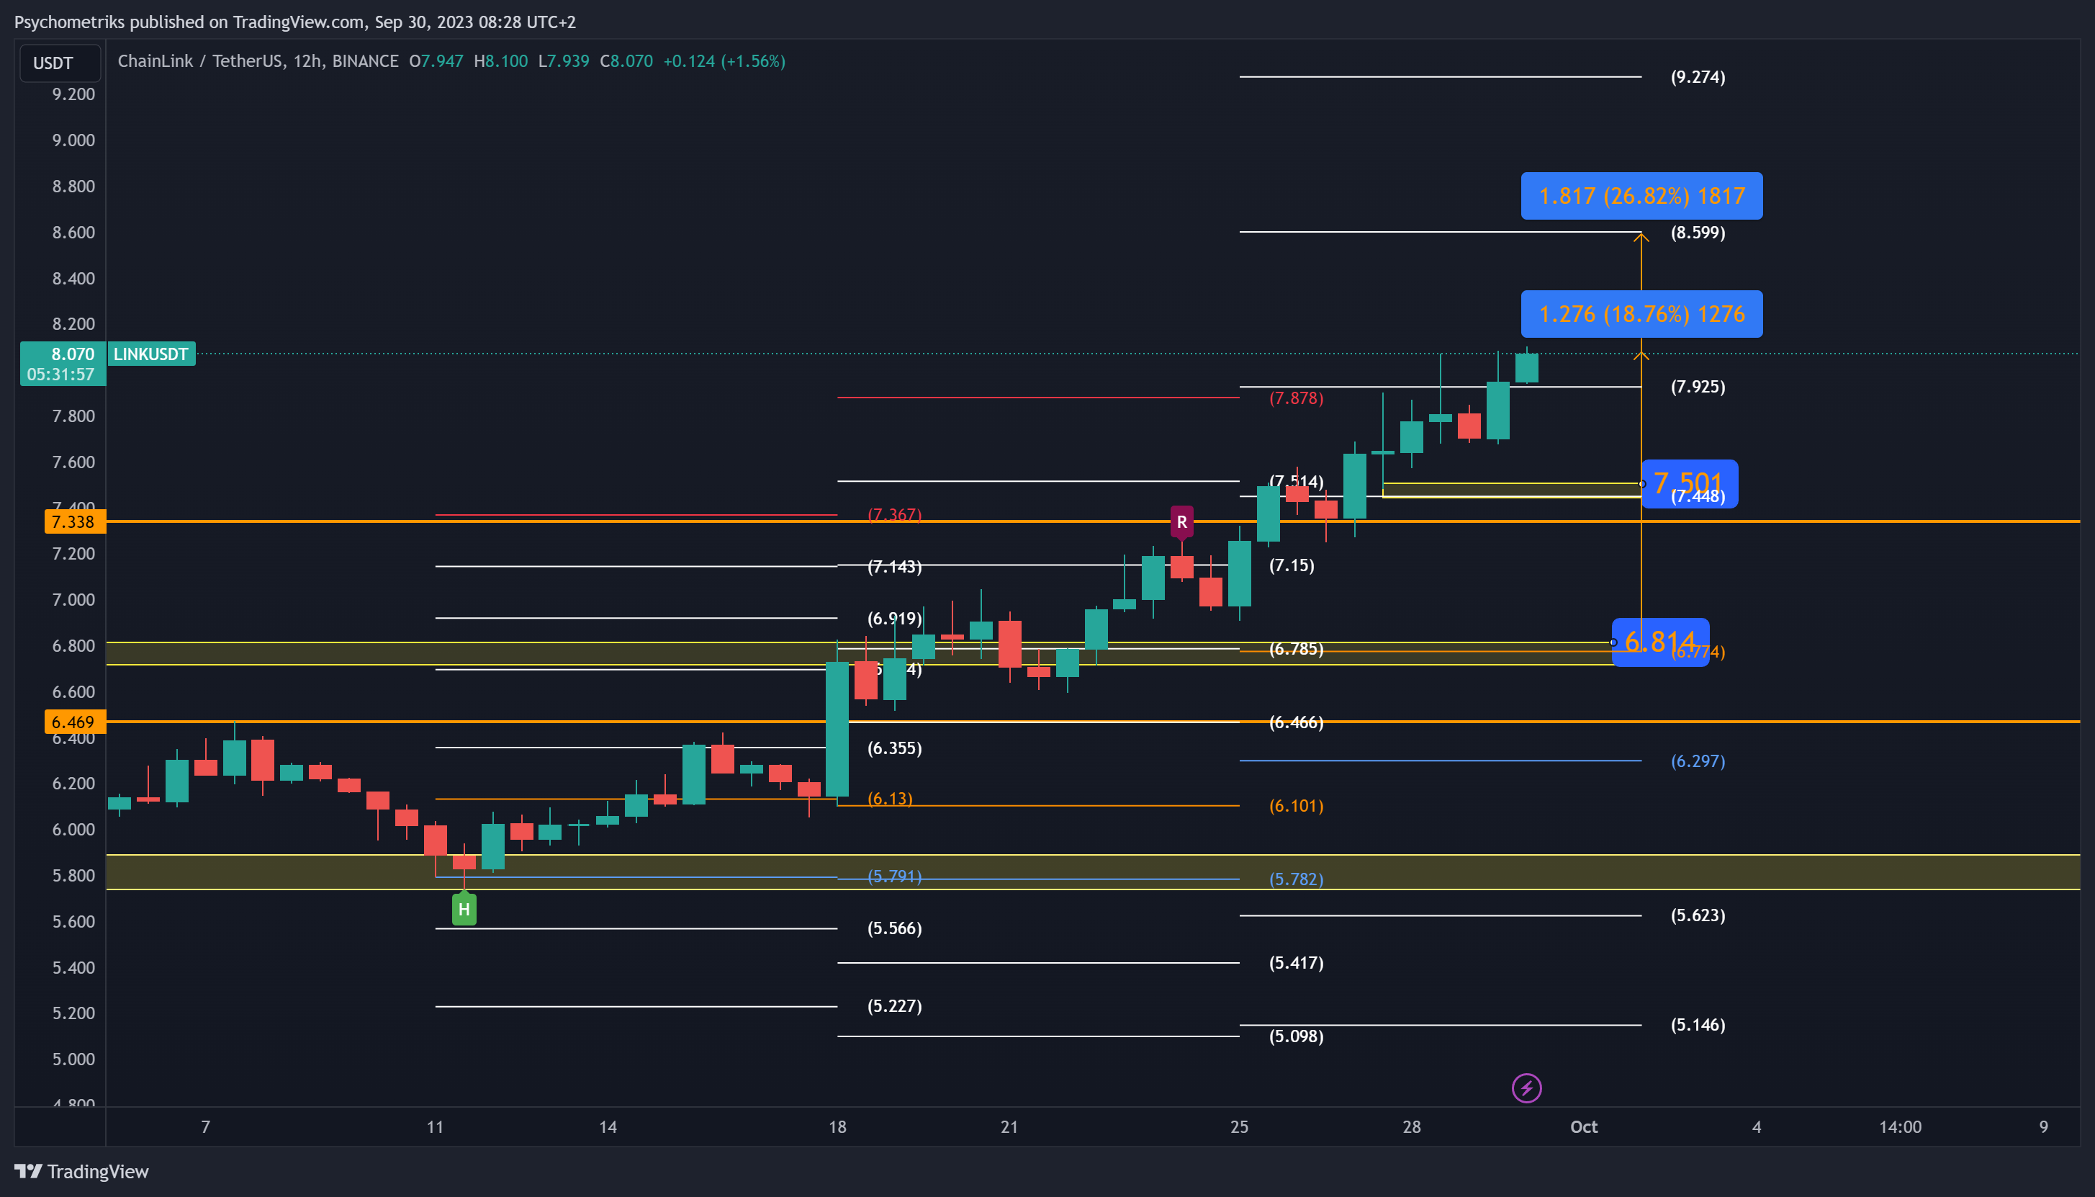The width and height of the screenshot is (2095, 1197).
Task: Click the red (7.878) level label
Action: click(x=1296, y=399)
